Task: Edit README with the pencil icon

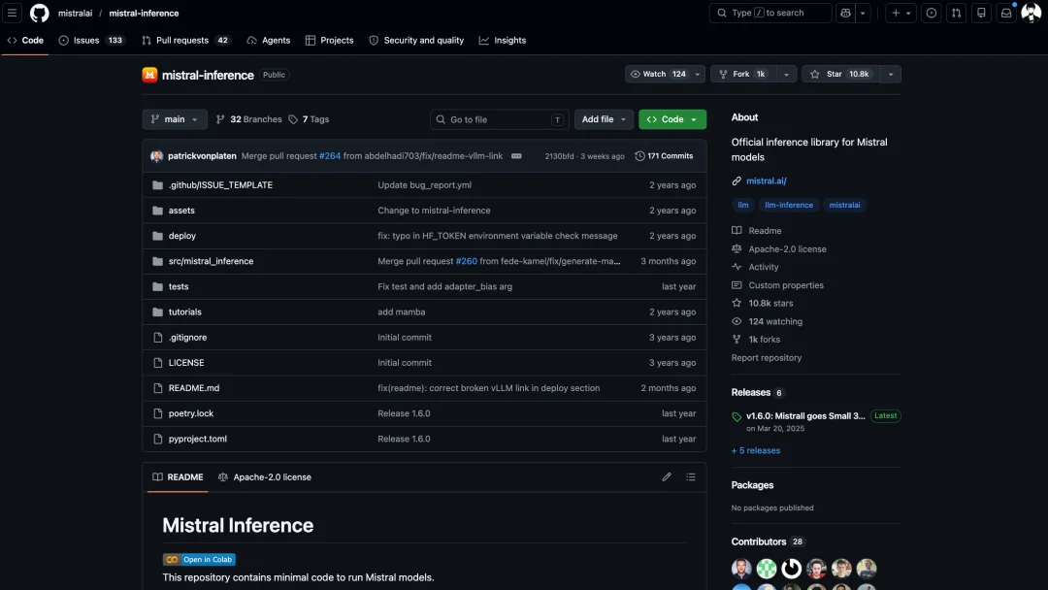Action: pyautogui.click(x=667, y=477)
